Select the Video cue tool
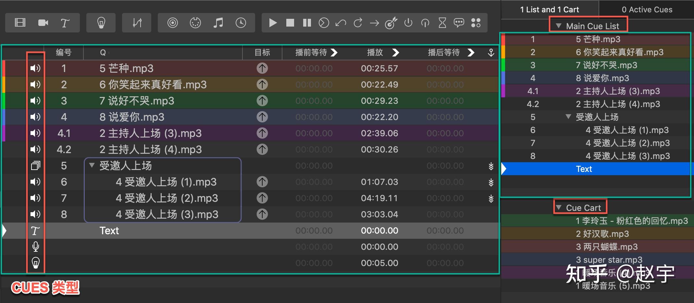Image resolution: width=694 pixels, height=303 pixels. 19,23
